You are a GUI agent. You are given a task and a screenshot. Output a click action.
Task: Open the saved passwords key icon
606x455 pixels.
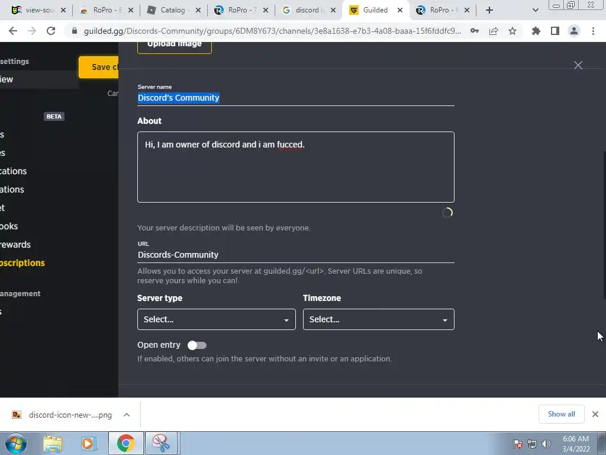(475, 31)
